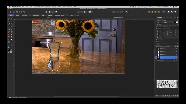Viewport: 186px width, 104px height.
Task: Click the blue Apply button
Action: [x=11, y=15]
